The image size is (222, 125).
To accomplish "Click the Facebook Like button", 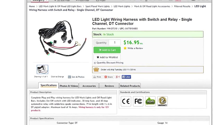I will (x=126, y=77).
